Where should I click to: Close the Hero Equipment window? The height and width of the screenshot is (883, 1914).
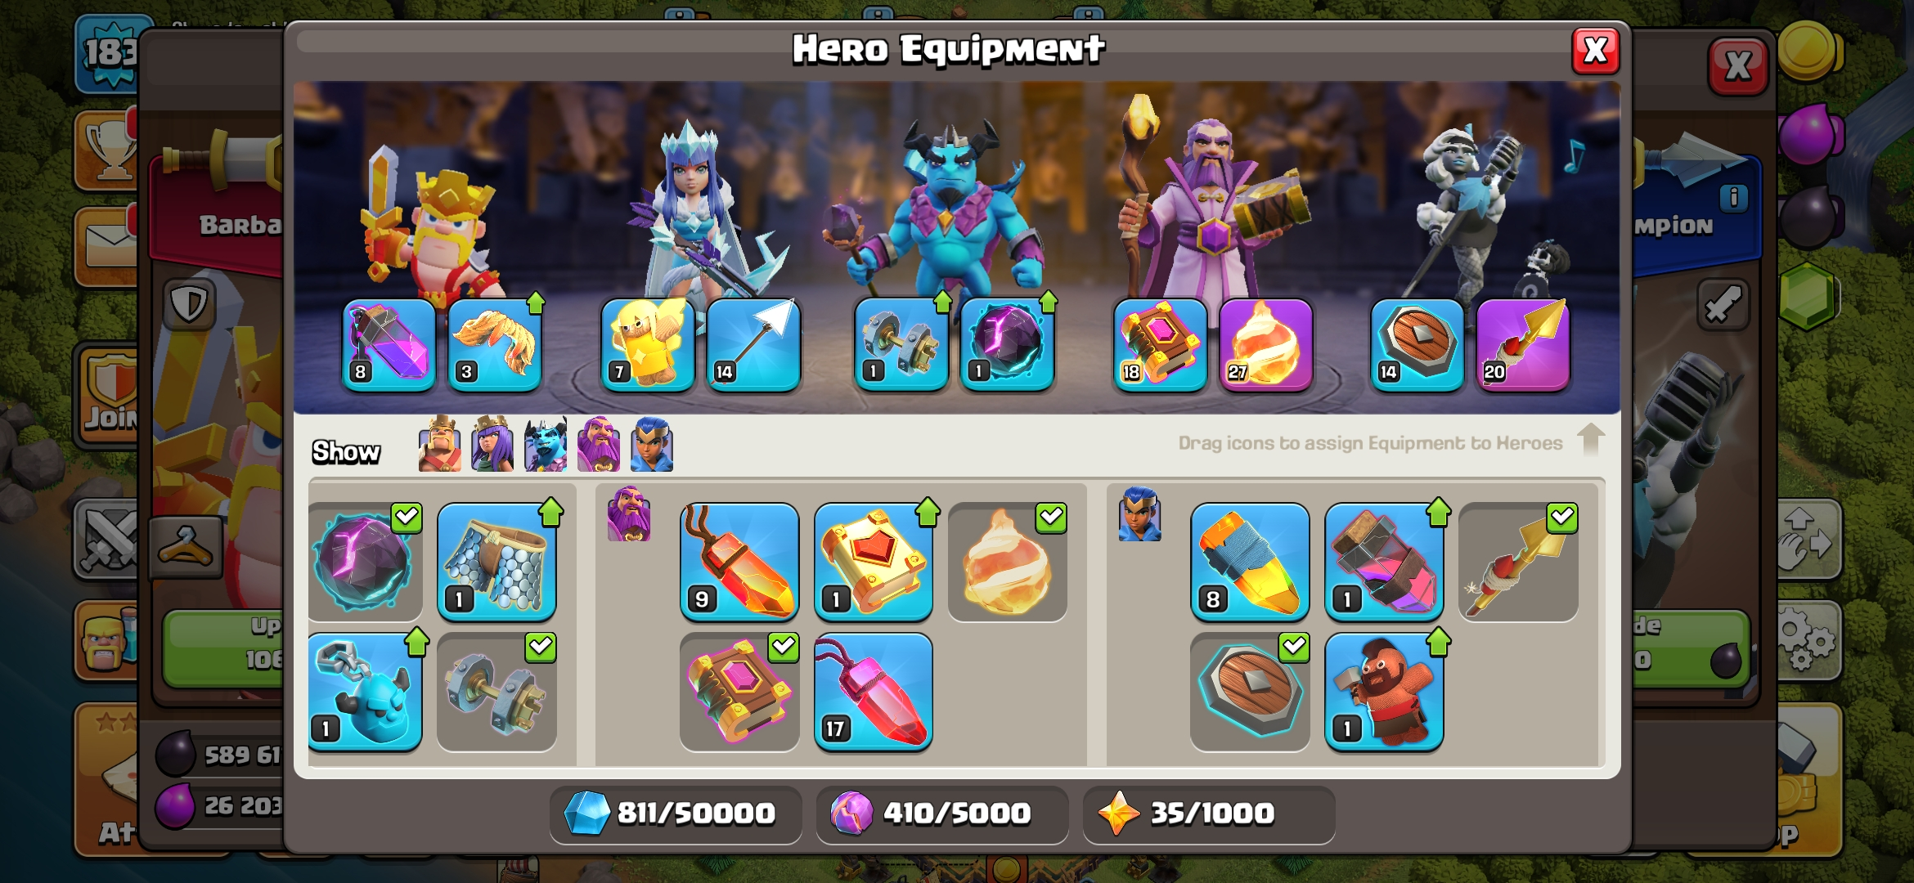coord(1595,51)
